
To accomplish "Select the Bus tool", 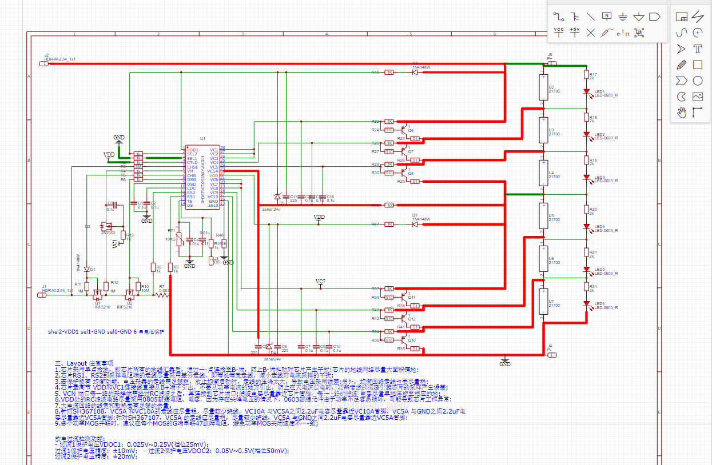I will click(575, 17).
